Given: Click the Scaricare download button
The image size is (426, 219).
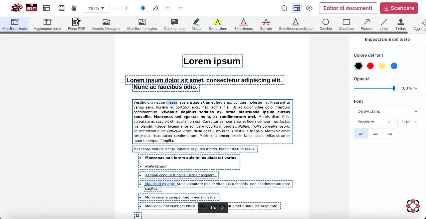Looking at the screenshot, I should coord(399,8).
